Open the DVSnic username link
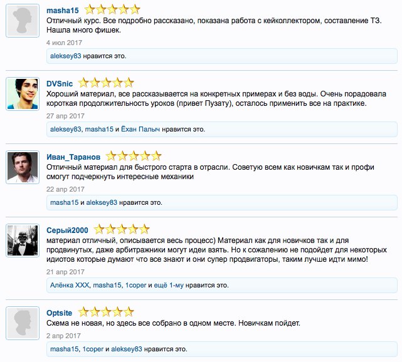Viewport: 402px width, 362px height. point(60,83)
